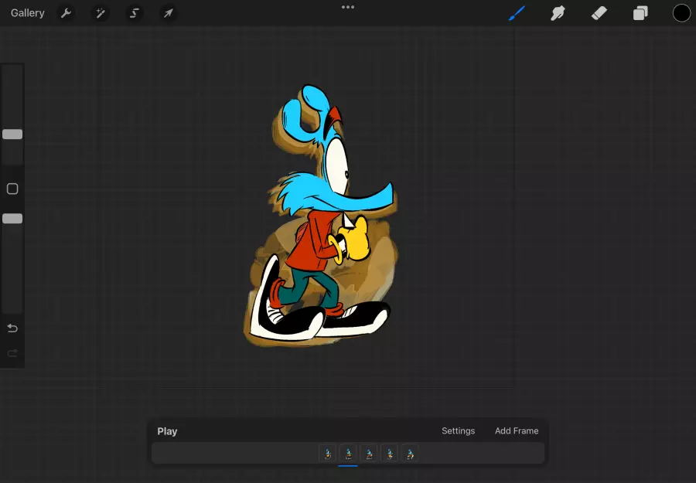
Task: Select the Brush tool
Action: tap(517, 13)
